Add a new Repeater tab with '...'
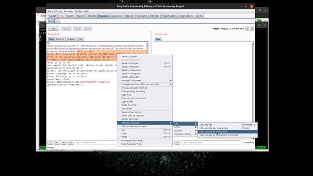 pyautogui.click(x=57, y=21)
